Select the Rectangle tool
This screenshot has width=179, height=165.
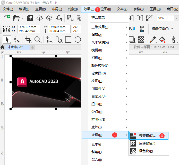pos(68,40)
